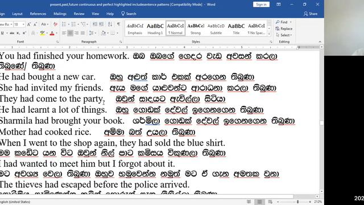This screenshot has width=364, height=205.
Task: Expand the Font dialog launcher
Action: [x=57, y=42]
